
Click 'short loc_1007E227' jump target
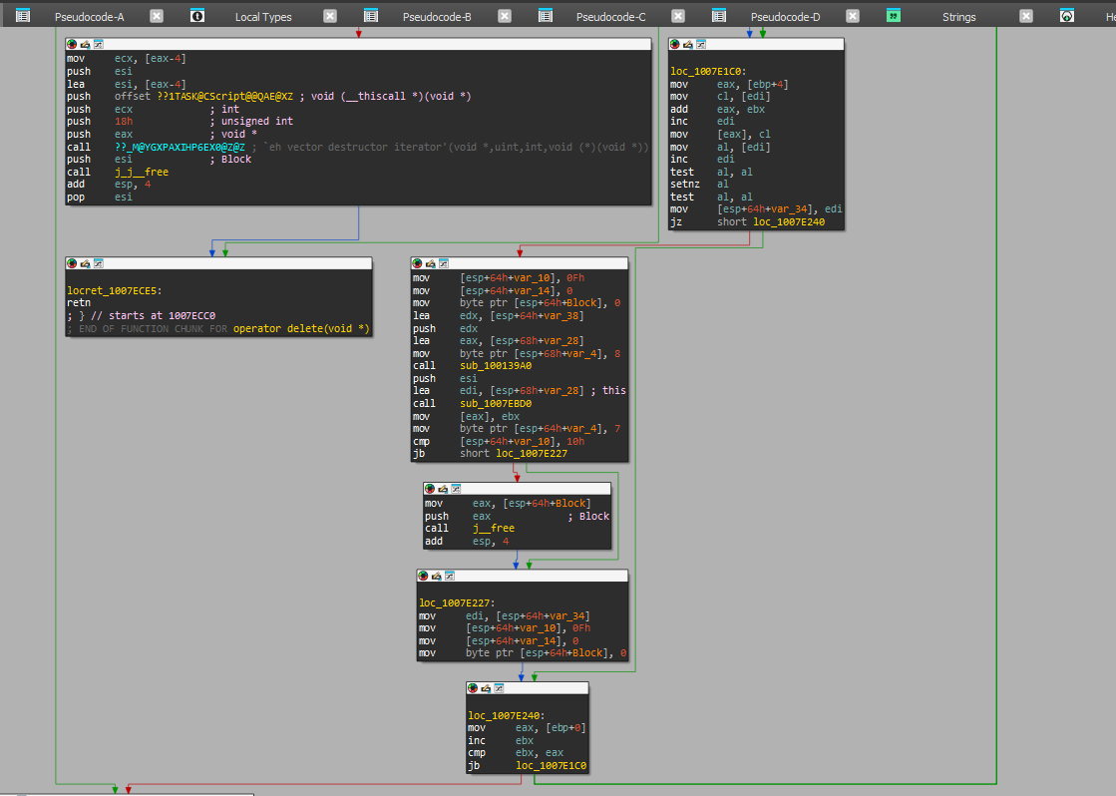click(514, 454)
